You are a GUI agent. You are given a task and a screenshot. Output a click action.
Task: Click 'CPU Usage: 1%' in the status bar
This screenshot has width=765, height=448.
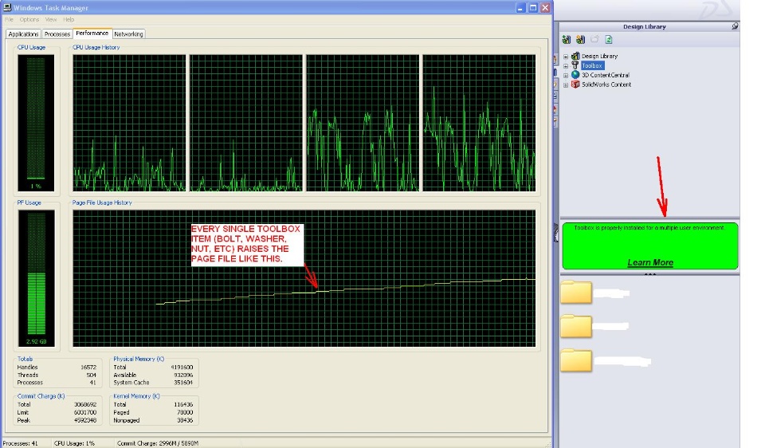click(74, 443)
